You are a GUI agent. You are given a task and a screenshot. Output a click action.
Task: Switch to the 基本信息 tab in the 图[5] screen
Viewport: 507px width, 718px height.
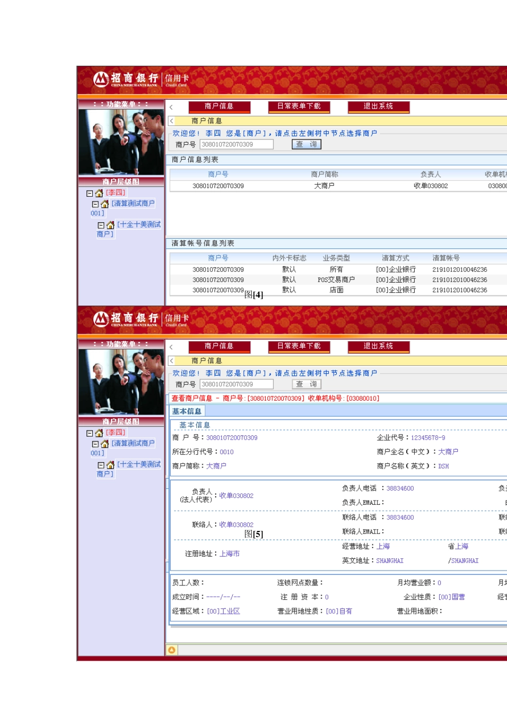pyautogui.click(x=187, y=411)
